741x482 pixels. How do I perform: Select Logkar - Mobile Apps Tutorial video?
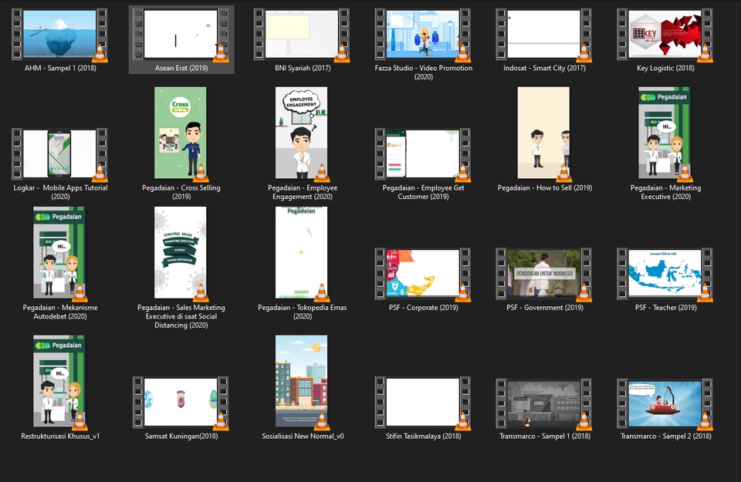pos(60,154)
